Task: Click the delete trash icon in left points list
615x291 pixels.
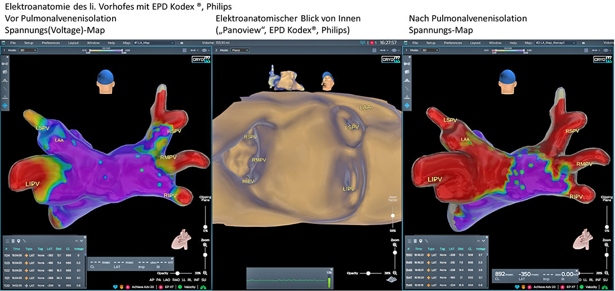Action: (13, 241)
